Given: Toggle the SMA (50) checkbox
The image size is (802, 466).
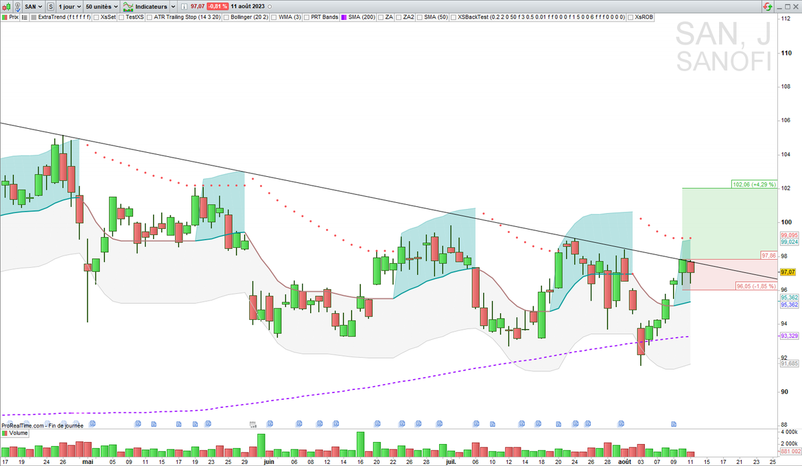Looking at the screenshot, I should point(420,17).
